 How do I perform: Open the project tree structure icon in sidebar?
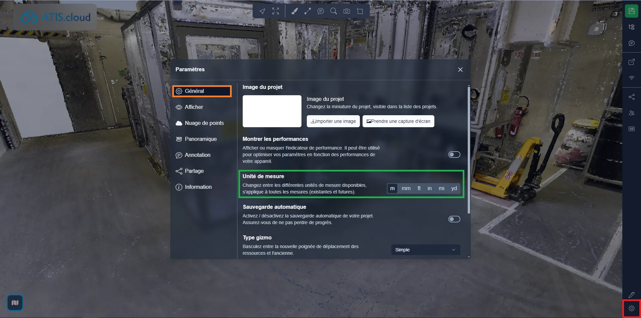point(631,27)
